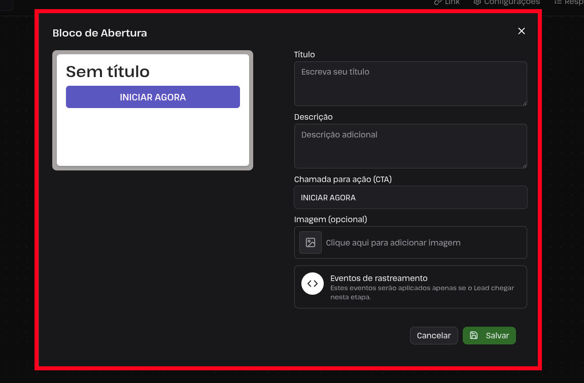Click the Chamada para ação (CTA) label
Image resolution: width=584 pixels, height=383 pixels.
(342, 179)
